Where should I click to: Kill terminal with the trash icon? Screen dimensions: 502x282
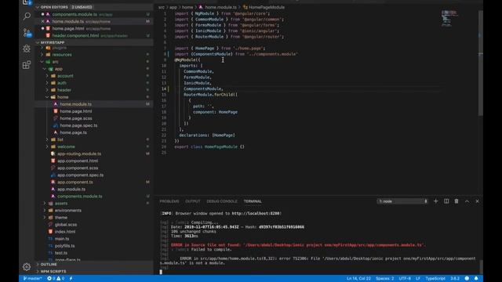click(457, 201)
